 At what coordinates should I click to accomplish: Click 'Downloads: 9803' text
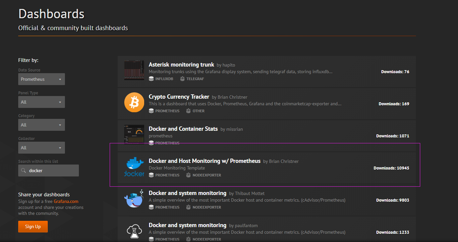(393, 200)
